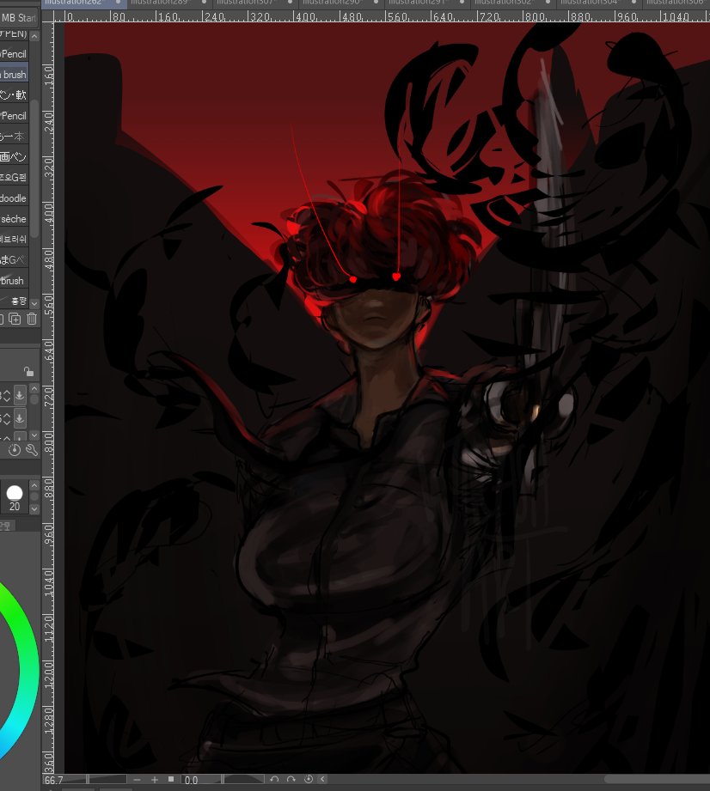
Task: Adjust first tool property value stepper
Action: coord(5,395)
